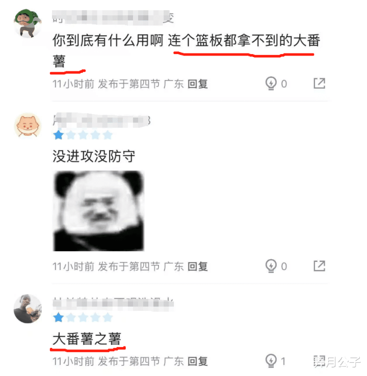
Task: Tap the first commenter's blurred username
Action: 113,17
